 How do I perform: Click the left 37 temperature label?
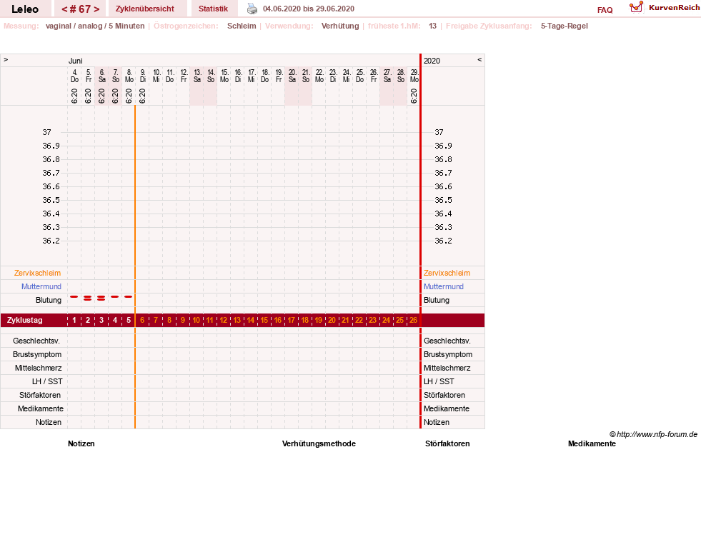tap(47, 132)
